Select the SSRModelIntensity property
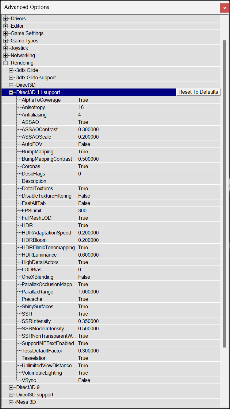This screenshot has height=409, width=230. [x=43, y=328]
